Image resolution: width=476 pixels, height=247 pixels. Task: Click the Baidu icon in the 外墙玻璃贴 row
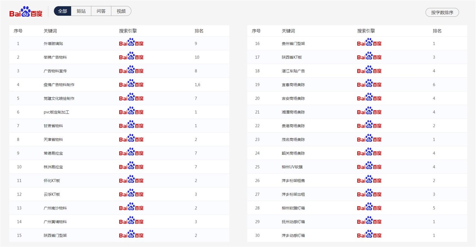[x=131, y=43]
